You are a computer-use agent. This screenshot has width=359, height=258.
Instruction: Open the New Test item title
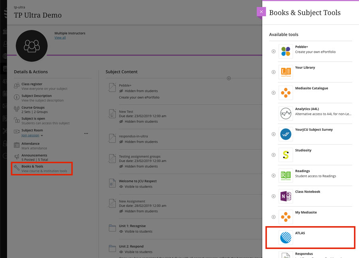126,112
